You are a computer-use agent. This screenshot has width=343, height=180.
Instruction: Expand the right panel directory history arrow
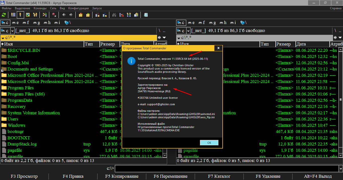pyautogui.click(x=340, y=37)
